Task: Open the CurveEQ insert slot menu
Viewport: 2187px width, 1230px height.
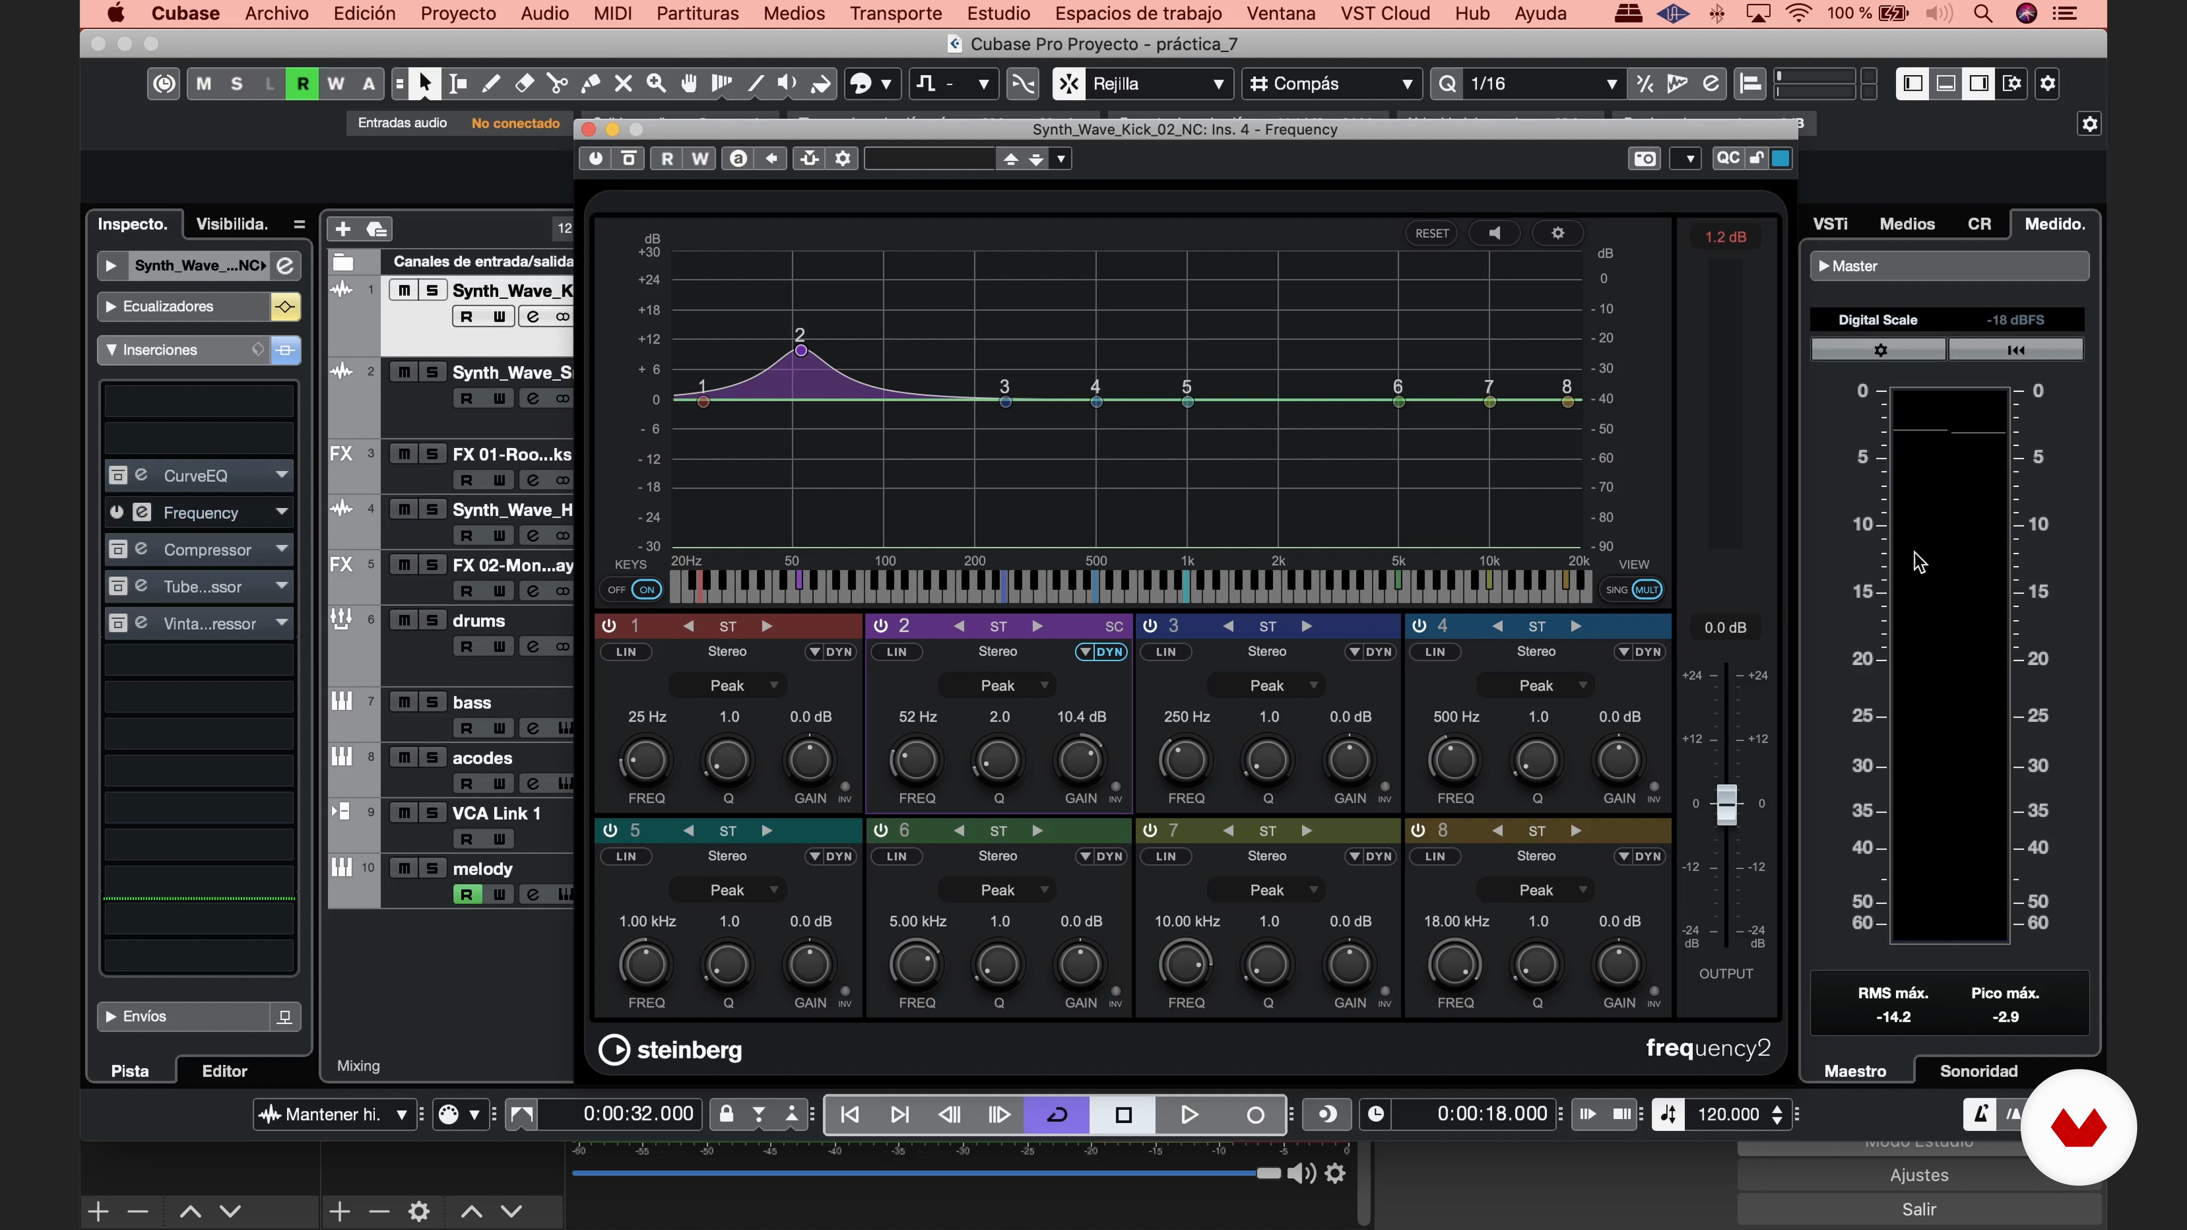Action: tap(282, 474)
